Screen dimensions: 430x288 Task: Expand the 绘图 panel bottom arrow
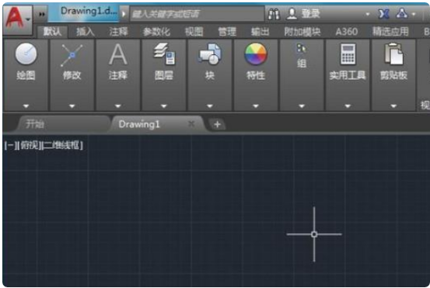[26, 106]
